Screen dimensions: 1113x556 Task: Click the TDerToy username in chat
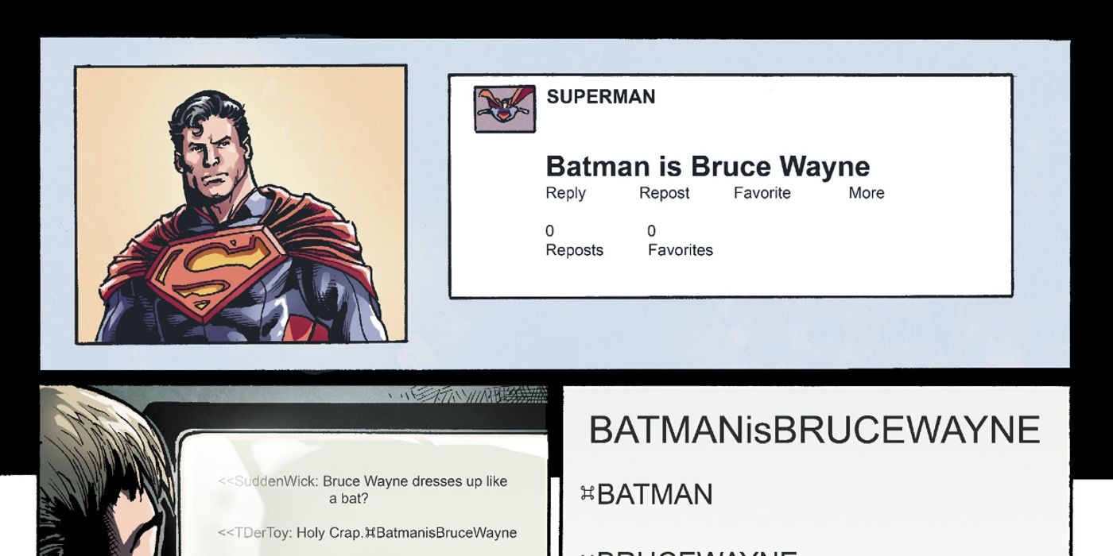[x=261, y=533]
